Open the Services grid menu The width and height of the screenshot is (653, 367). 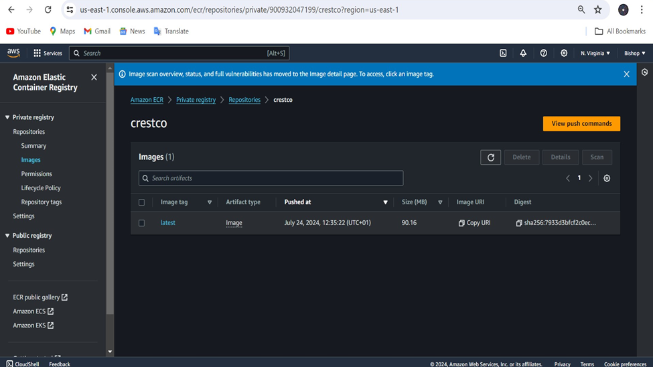point(48,54)
